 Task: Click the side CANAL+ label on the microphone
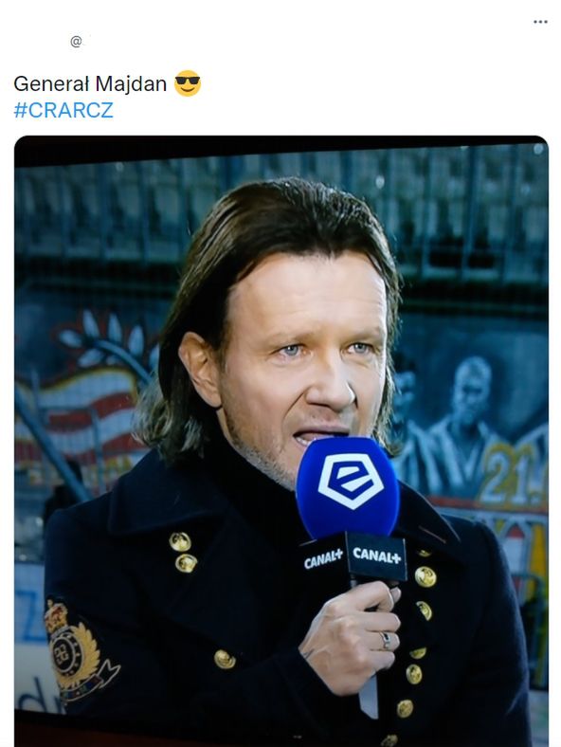(323, 558)
